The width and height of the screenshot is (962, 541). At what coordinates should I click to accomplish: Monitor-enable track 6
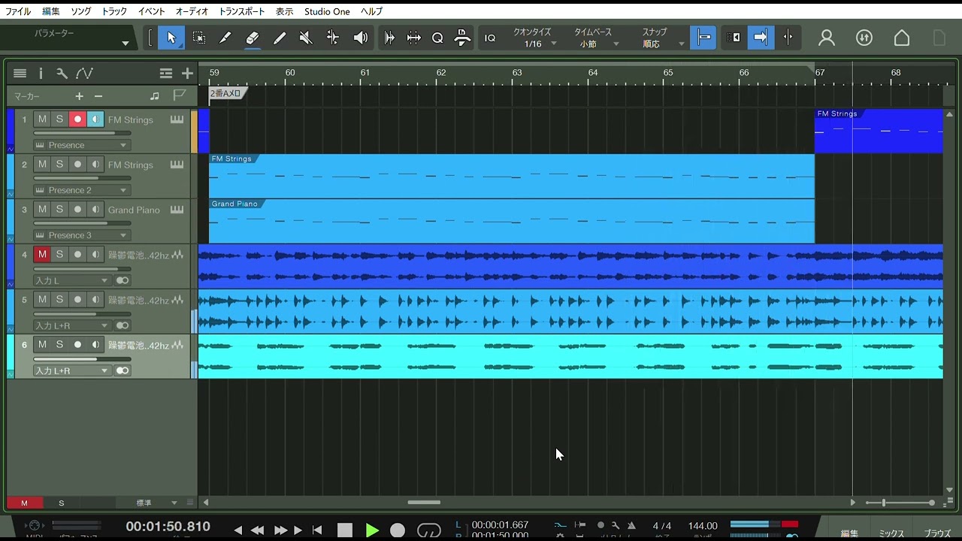pyautogui.click(x=95, y=345)
